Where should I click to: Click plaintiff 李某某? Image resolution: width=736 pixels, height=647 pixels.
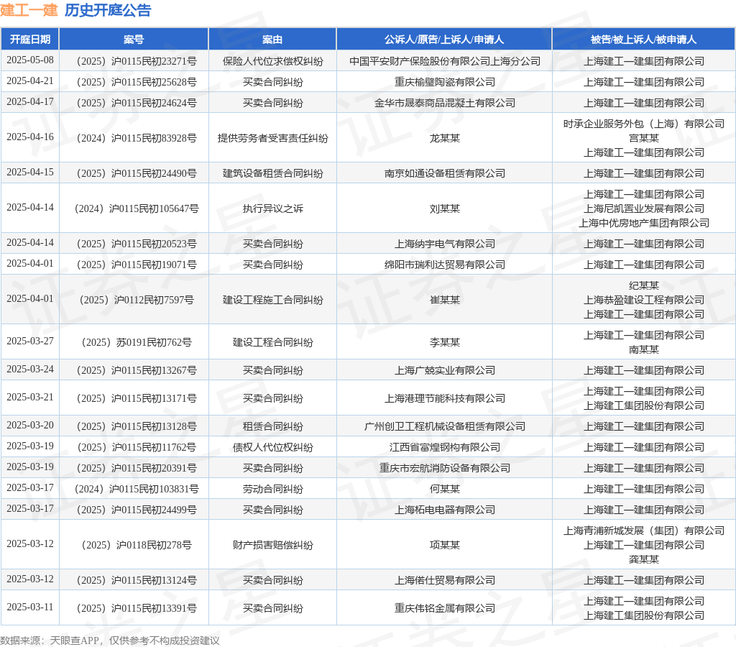(444, 342)
